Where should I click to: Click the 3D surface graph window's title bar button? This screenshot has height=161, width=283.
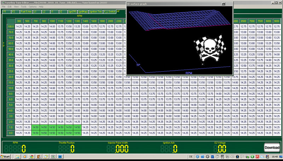[224, 4]
